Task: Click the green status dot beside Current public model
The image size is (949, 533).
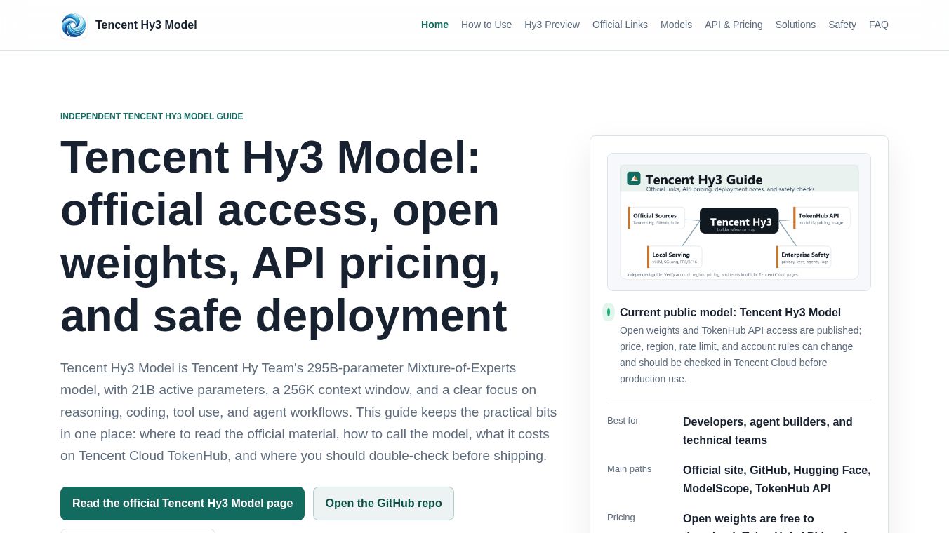Action: coord(609,312)
